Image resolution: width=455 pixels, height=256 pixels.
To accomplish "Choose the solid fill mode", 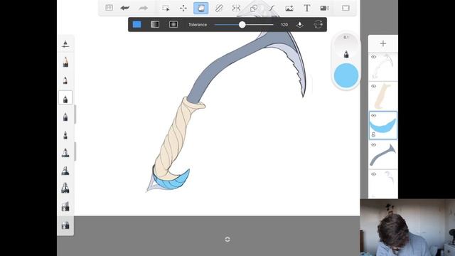I will coord(137,24).
